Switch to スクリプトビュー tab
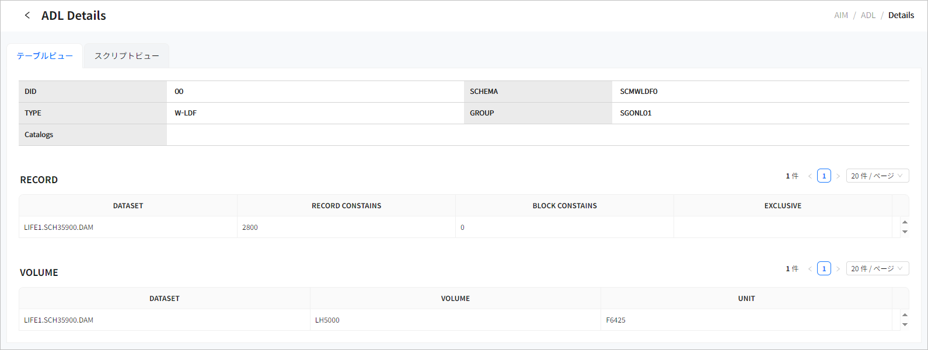The image size is (928, 350). [127, 56]
